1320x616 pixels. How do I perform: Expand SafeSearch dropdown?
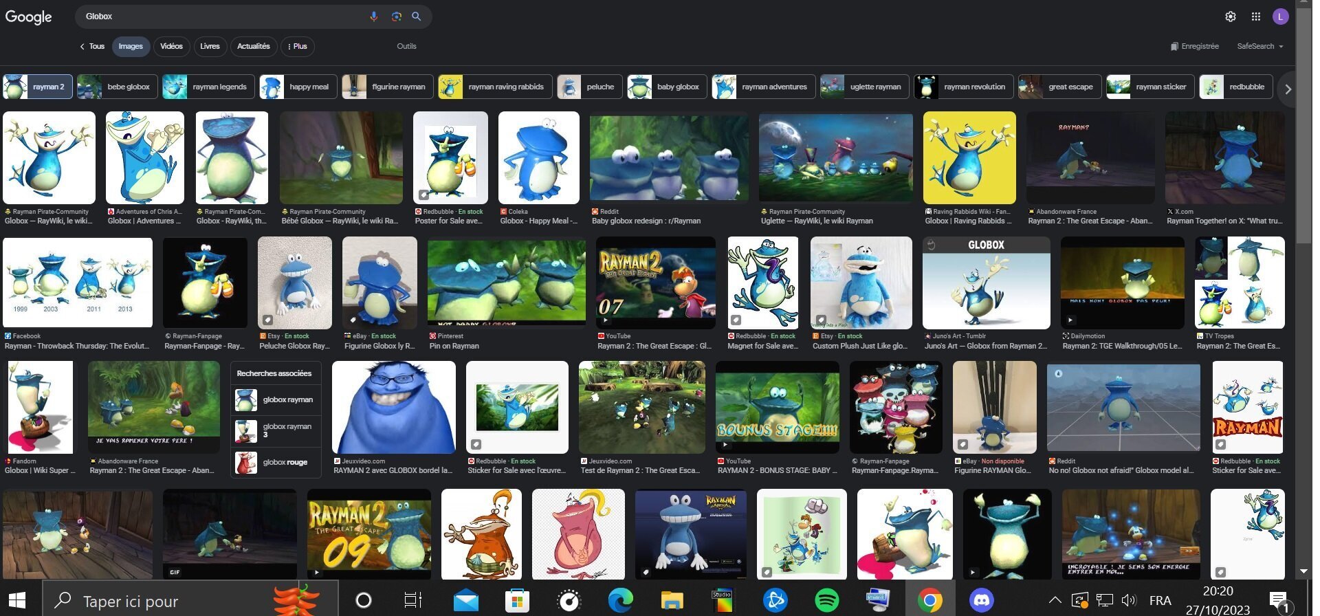point(1260,46)
